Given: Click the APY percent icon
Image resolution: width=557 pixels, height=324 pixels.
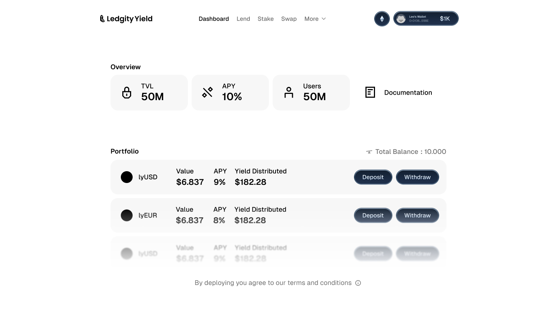Looking at the screenshot, I should [x=207, y=92].
